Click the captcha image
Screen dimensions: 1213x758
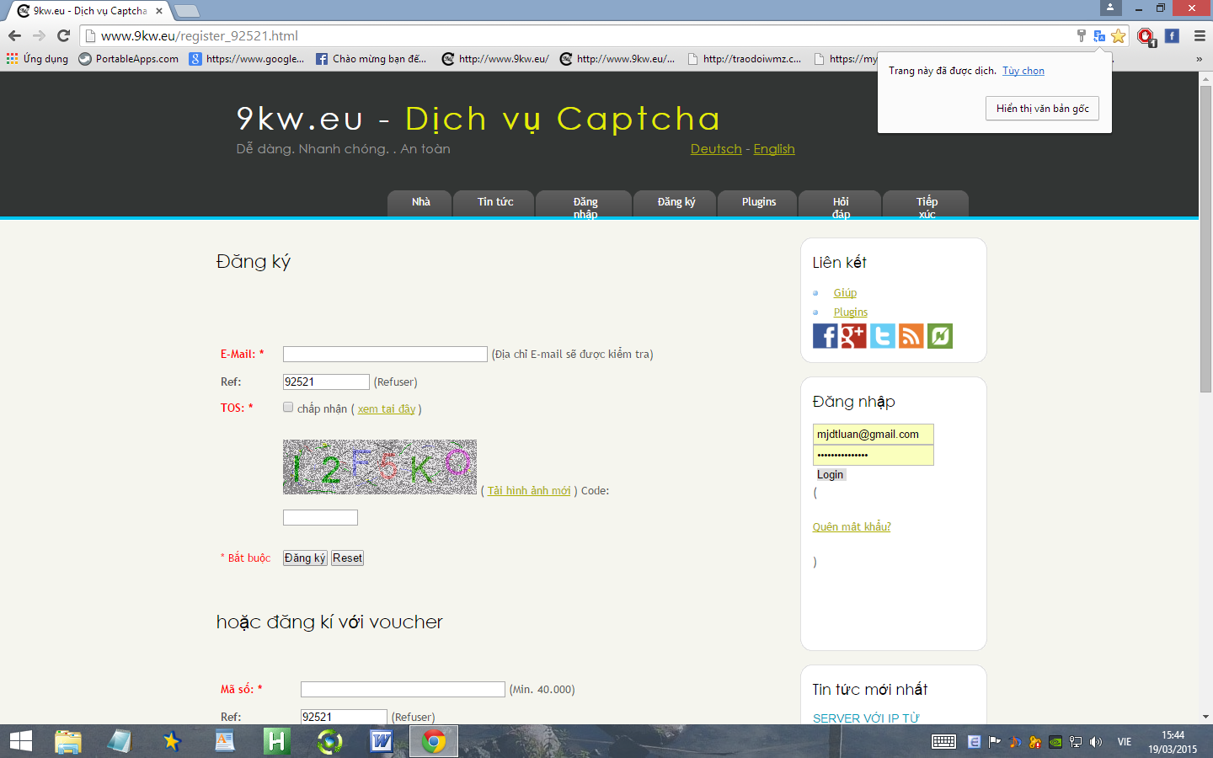380,467
